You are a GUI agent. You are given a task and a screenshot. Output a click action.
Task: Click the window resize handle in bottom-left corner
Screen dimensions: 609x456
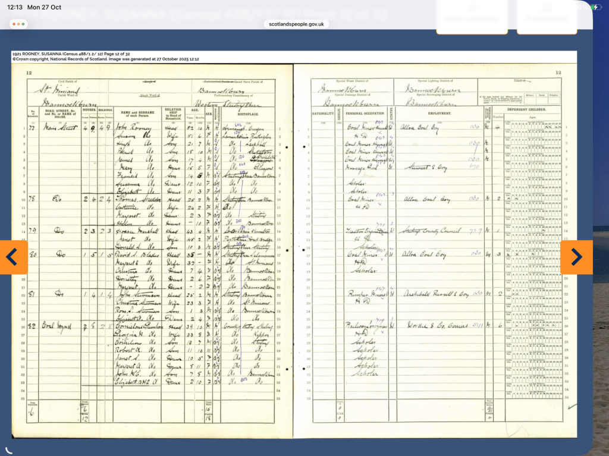8,450
